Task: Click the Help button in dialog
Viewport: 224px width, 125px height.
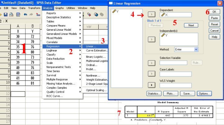Action: 214,37
